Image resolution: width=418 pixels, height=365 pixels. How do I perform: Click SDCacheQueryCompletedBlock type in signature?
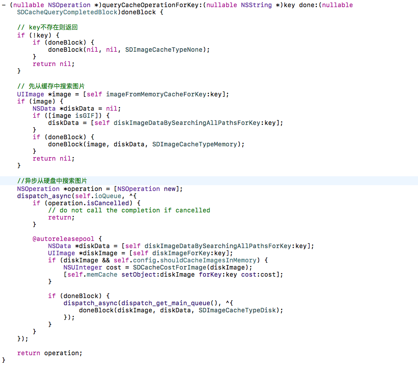[x=67, y=12]
